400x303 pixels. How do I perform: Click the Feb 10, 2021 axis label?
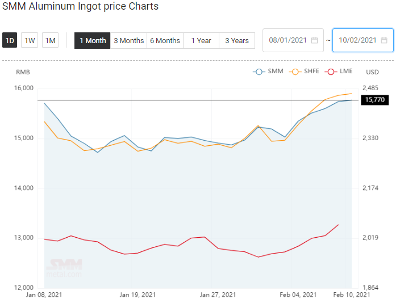tap(352, 295)
